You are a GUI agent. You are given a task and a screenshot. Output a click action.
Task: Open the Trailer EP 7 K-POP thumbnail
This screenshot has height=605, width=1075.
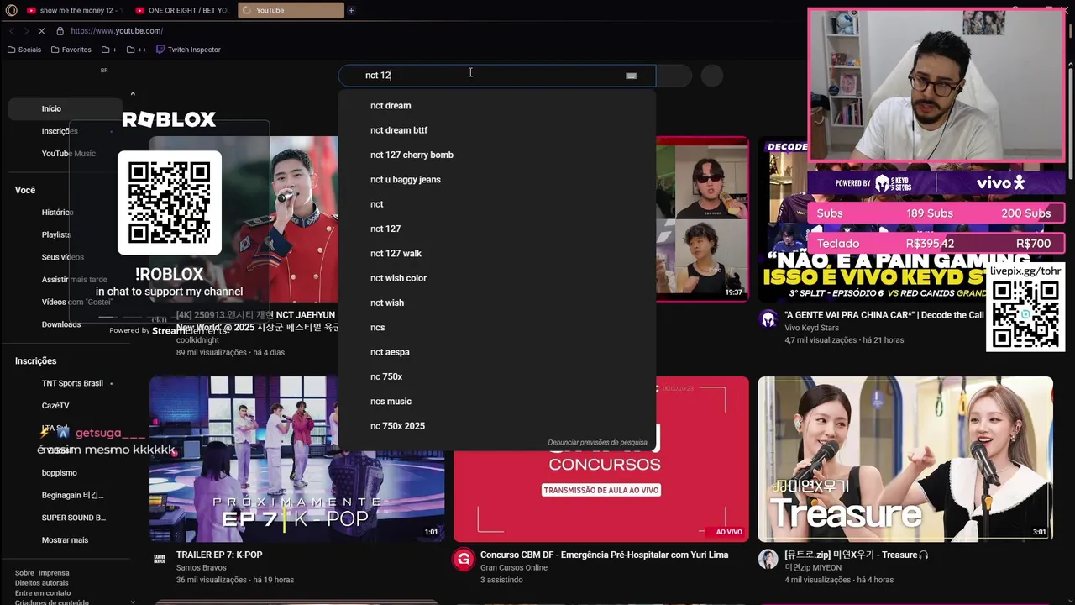(297, 459)
